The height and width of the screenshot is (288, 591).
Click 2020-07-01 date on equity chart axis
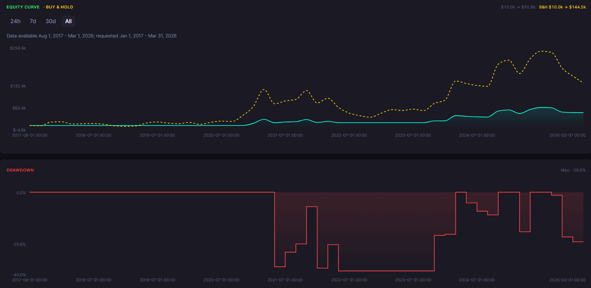[221, 135]
